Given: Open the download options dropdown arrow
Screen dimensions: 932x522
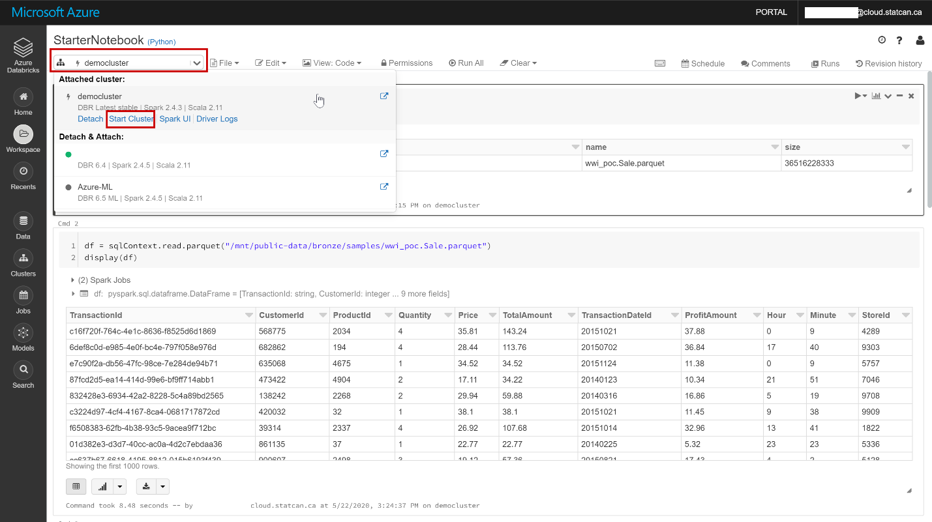Looking at the screenshot, I should (163, 486).
